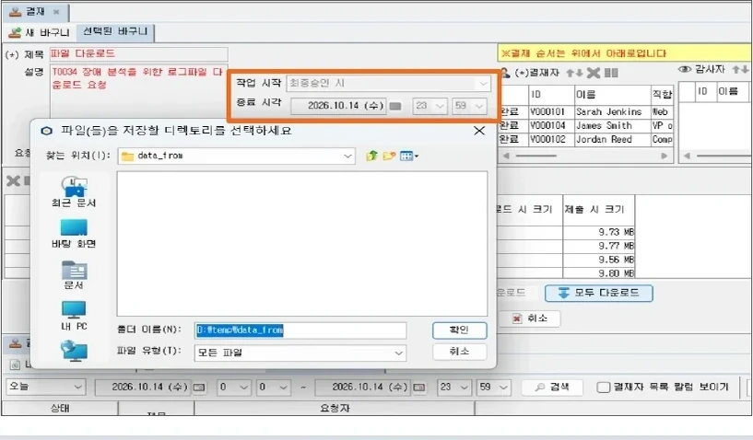
Task: Close the directory selection dialog
Action: (x=478, y=131)
